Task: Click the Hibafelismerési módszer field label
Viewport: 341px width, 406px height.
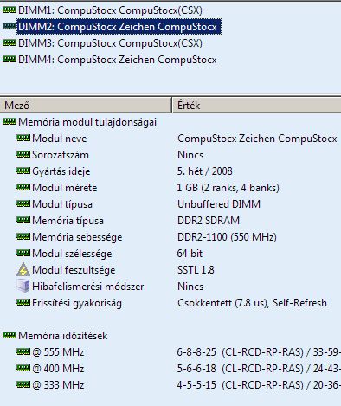Action: click(88, 287)
